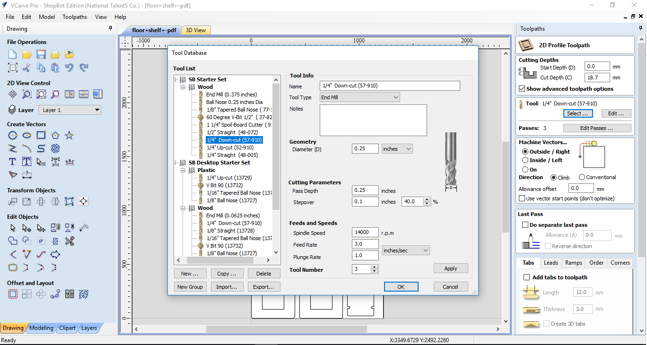Viewport: 647px width, 345px height.
Task: Choose the On machine vectors option
Action: point(525,169)
